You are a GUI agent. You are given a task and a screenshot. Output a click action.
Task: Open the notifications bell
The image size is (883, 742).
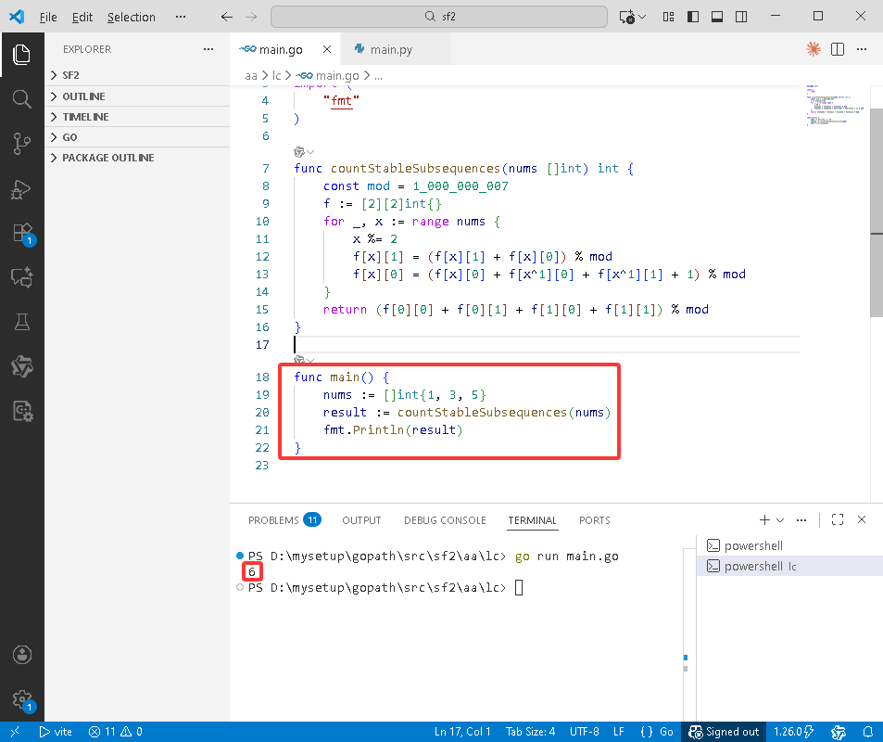(868, 732)
